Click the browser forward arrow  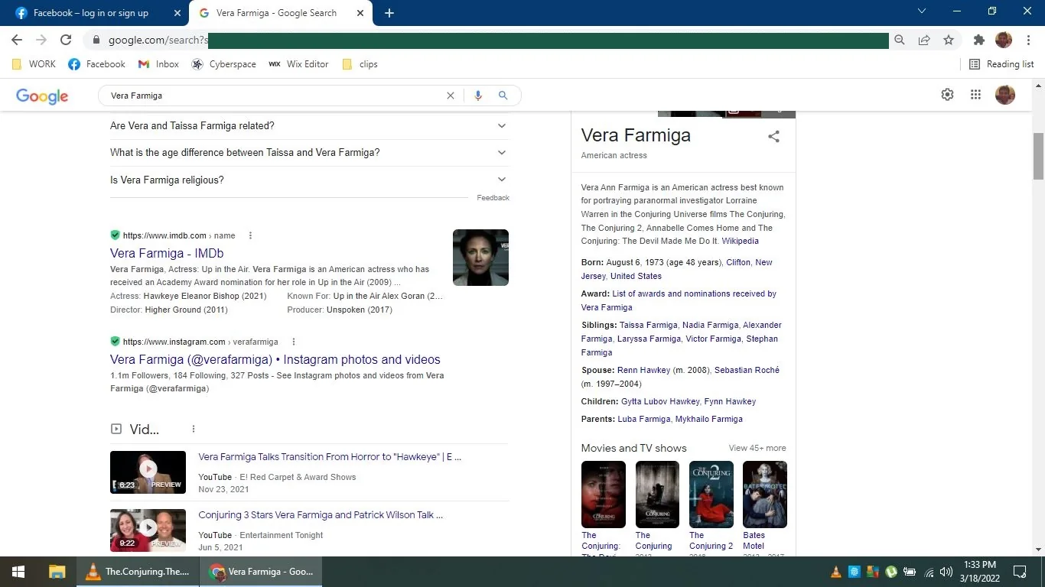(x=41, y=40)
